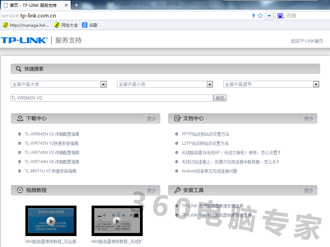Click the 网址大全 bookmark favicon

pos(57,25)
